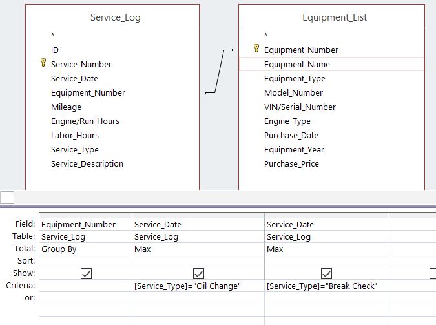The image size is (436, 325).
Task: Select Equipment_Name in the Equipment_List table
Action: click(297, 64)
